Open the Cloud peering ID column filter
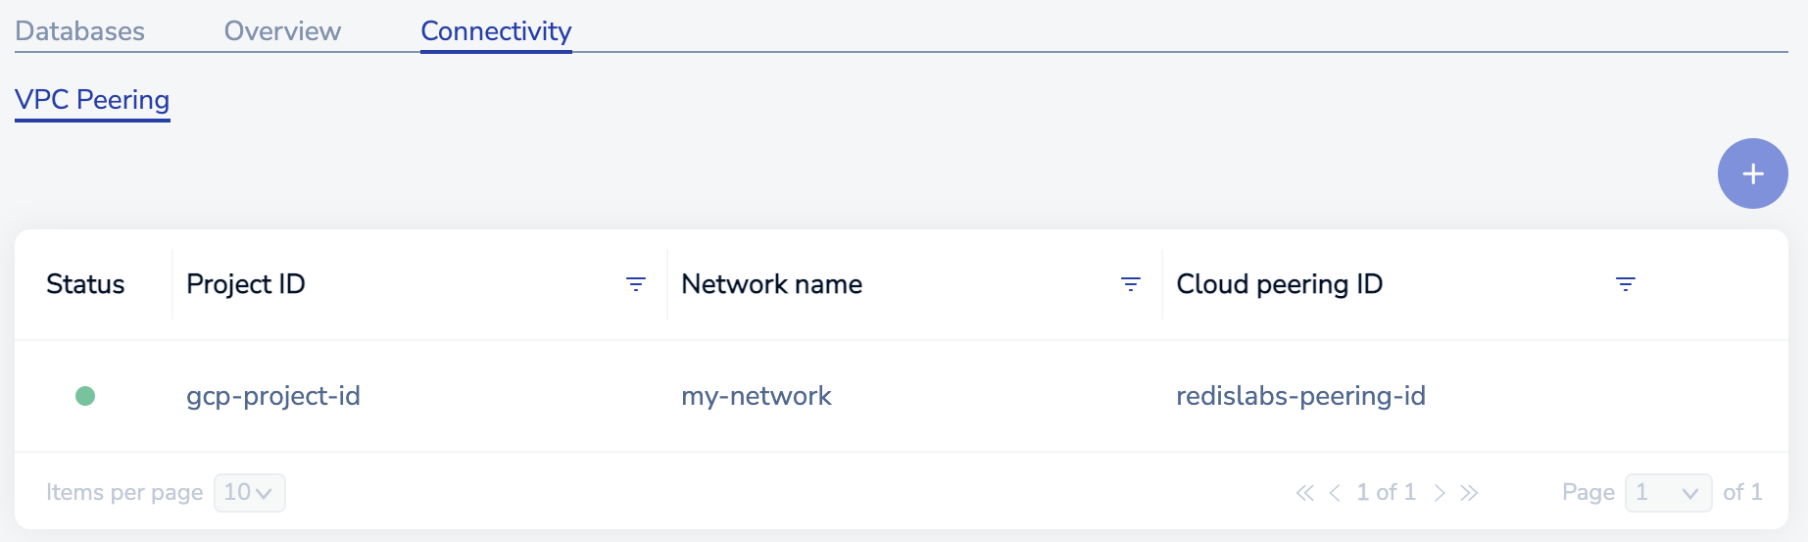 tap(1626, 284)
